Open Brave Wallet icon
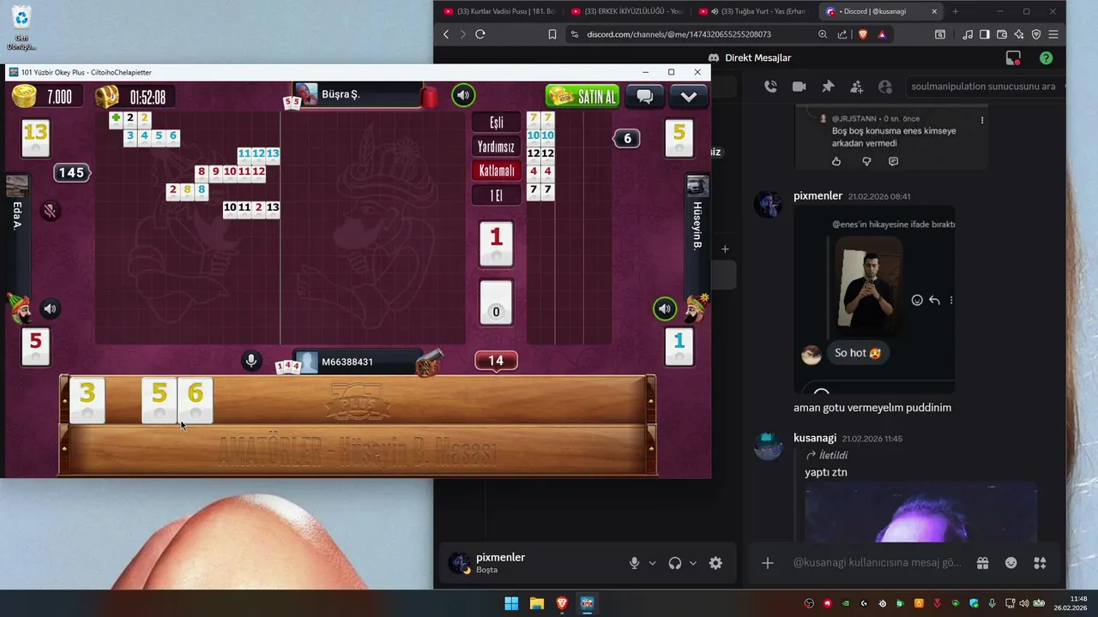 pyautogui.click(x=1002, y=34)
